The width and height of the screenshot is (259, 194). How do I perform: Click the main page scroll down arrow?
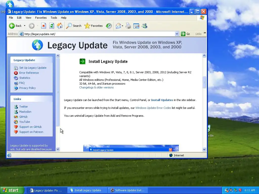(x=204, y=150)
